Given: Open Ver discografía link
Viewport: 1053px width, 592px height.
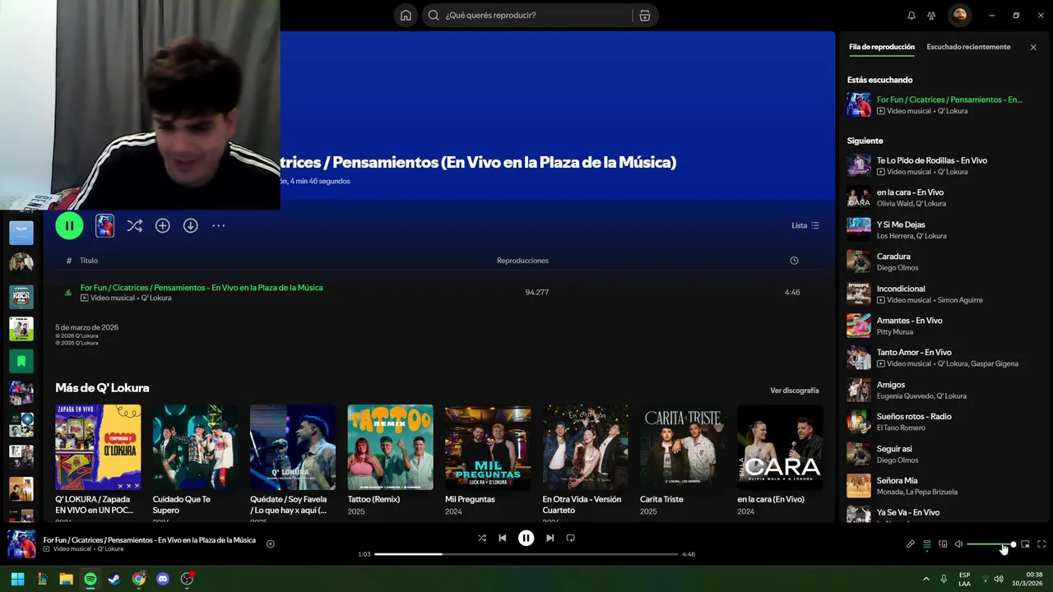Looking at the screenshot, I should pyautogui.click(x=794, y=391).
